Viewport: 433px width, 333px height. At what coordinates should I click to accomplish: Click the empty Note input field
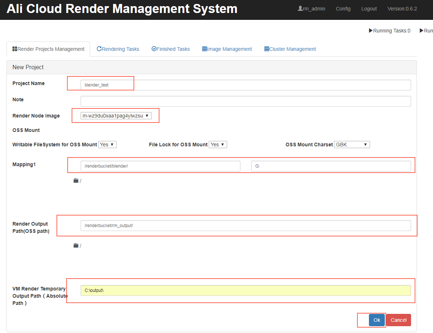246,101
